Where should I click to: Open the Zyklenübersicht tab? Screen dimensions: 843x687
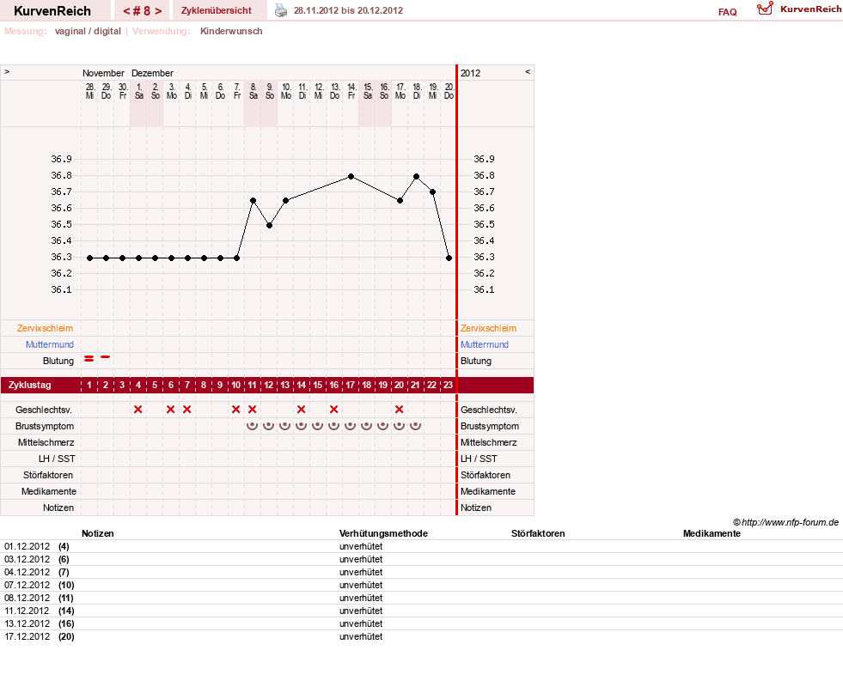[217, 10]
